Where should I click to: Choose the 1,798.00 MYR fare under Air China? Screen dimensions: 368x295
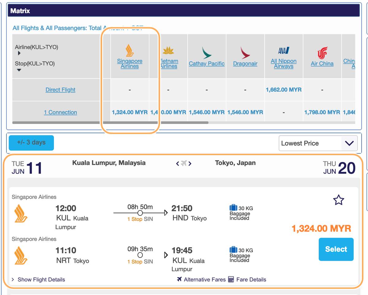pos(322,112)
